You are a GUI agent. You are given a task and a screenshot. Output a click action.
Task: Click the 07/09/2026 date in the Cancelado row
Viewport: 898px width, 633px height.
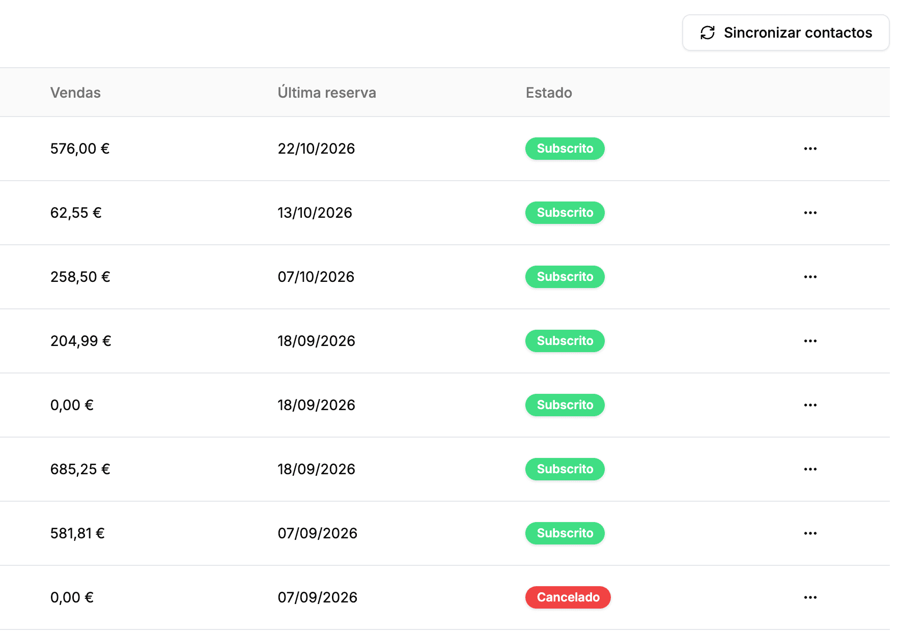point(317,597)
